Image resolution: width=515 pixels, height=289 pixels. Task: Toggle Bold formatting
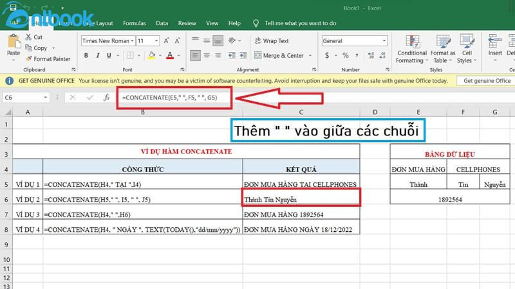pos(86,55)
